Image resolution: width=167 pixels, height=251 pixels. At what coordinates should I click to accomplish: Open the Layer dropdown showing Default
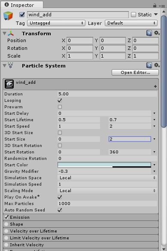pyautogui.click(x=131, y=23)
